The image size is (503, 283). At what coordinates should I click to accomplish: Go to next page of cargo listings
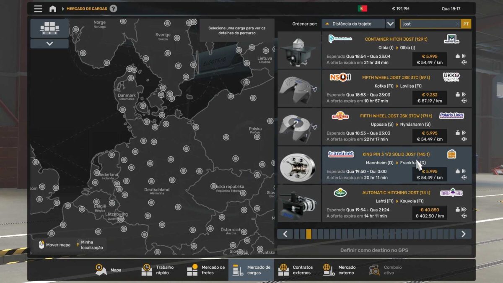point(463,234)
